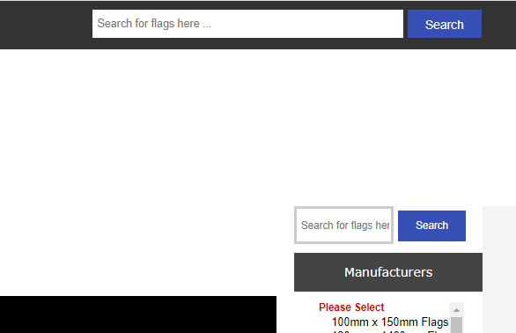This screenshot has width=516, height=333.
Task: Open the Manufacturers section header
Action: 388,272
